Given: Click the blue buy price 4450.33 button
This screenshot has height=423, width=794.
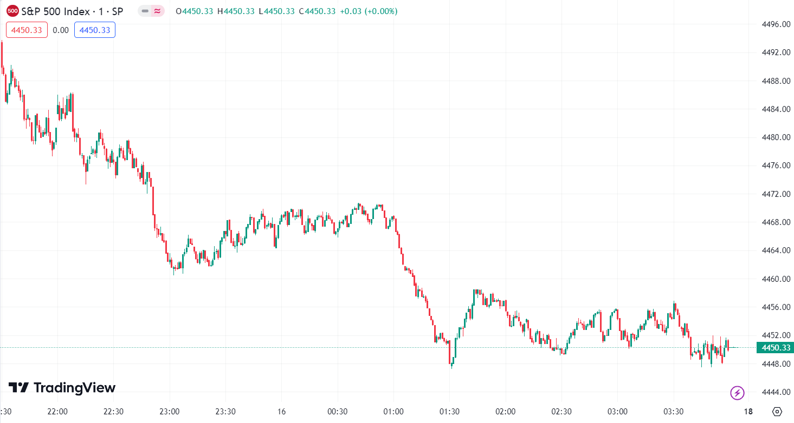Looking at the screenshot, I should tap(95, 30).
